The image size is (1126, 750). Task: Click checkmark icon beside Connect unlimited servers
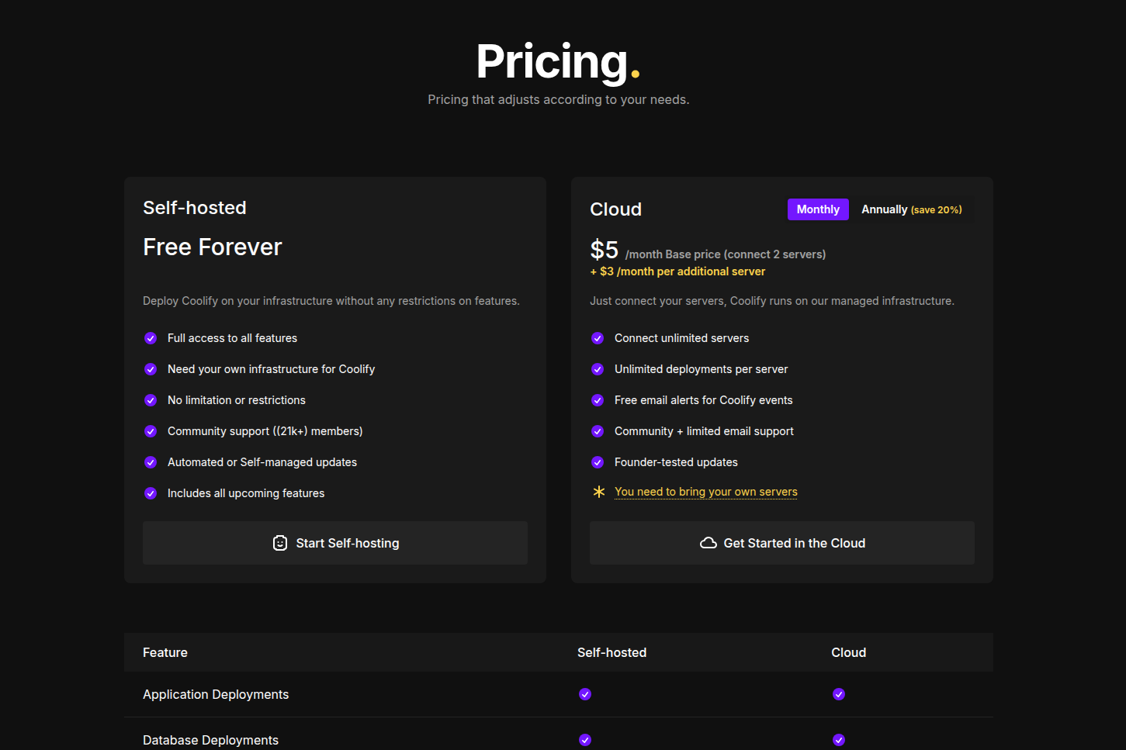click(x=598, y=338)
